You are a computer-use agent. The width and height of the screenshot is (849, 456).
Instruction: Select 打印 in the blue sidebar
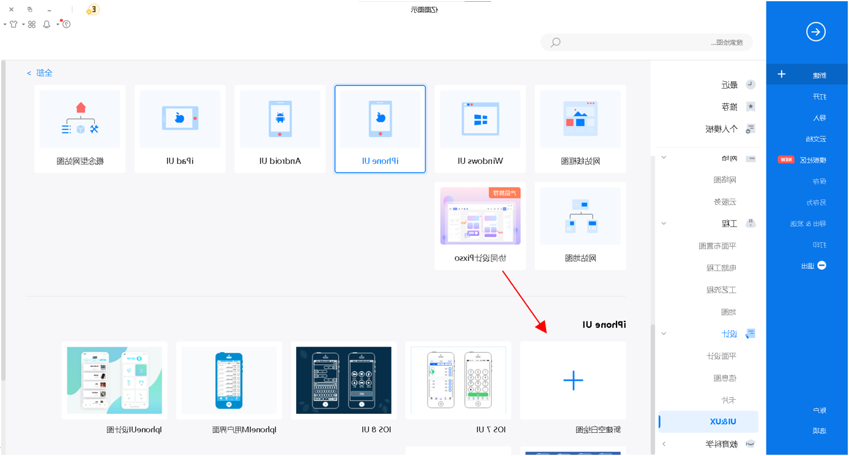tap(819, 245)
